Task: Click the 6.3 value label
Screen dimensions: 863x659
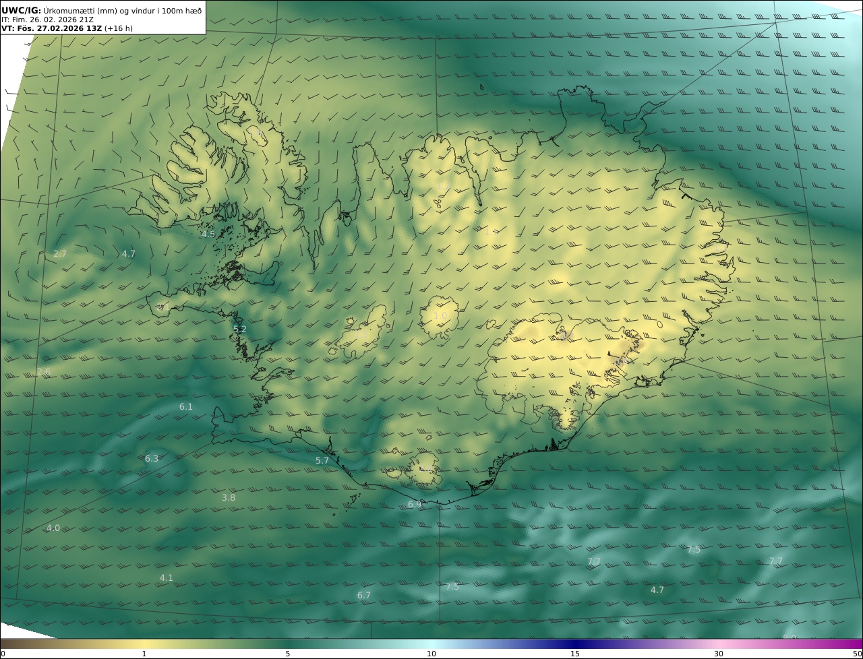Action: (152, 459)
